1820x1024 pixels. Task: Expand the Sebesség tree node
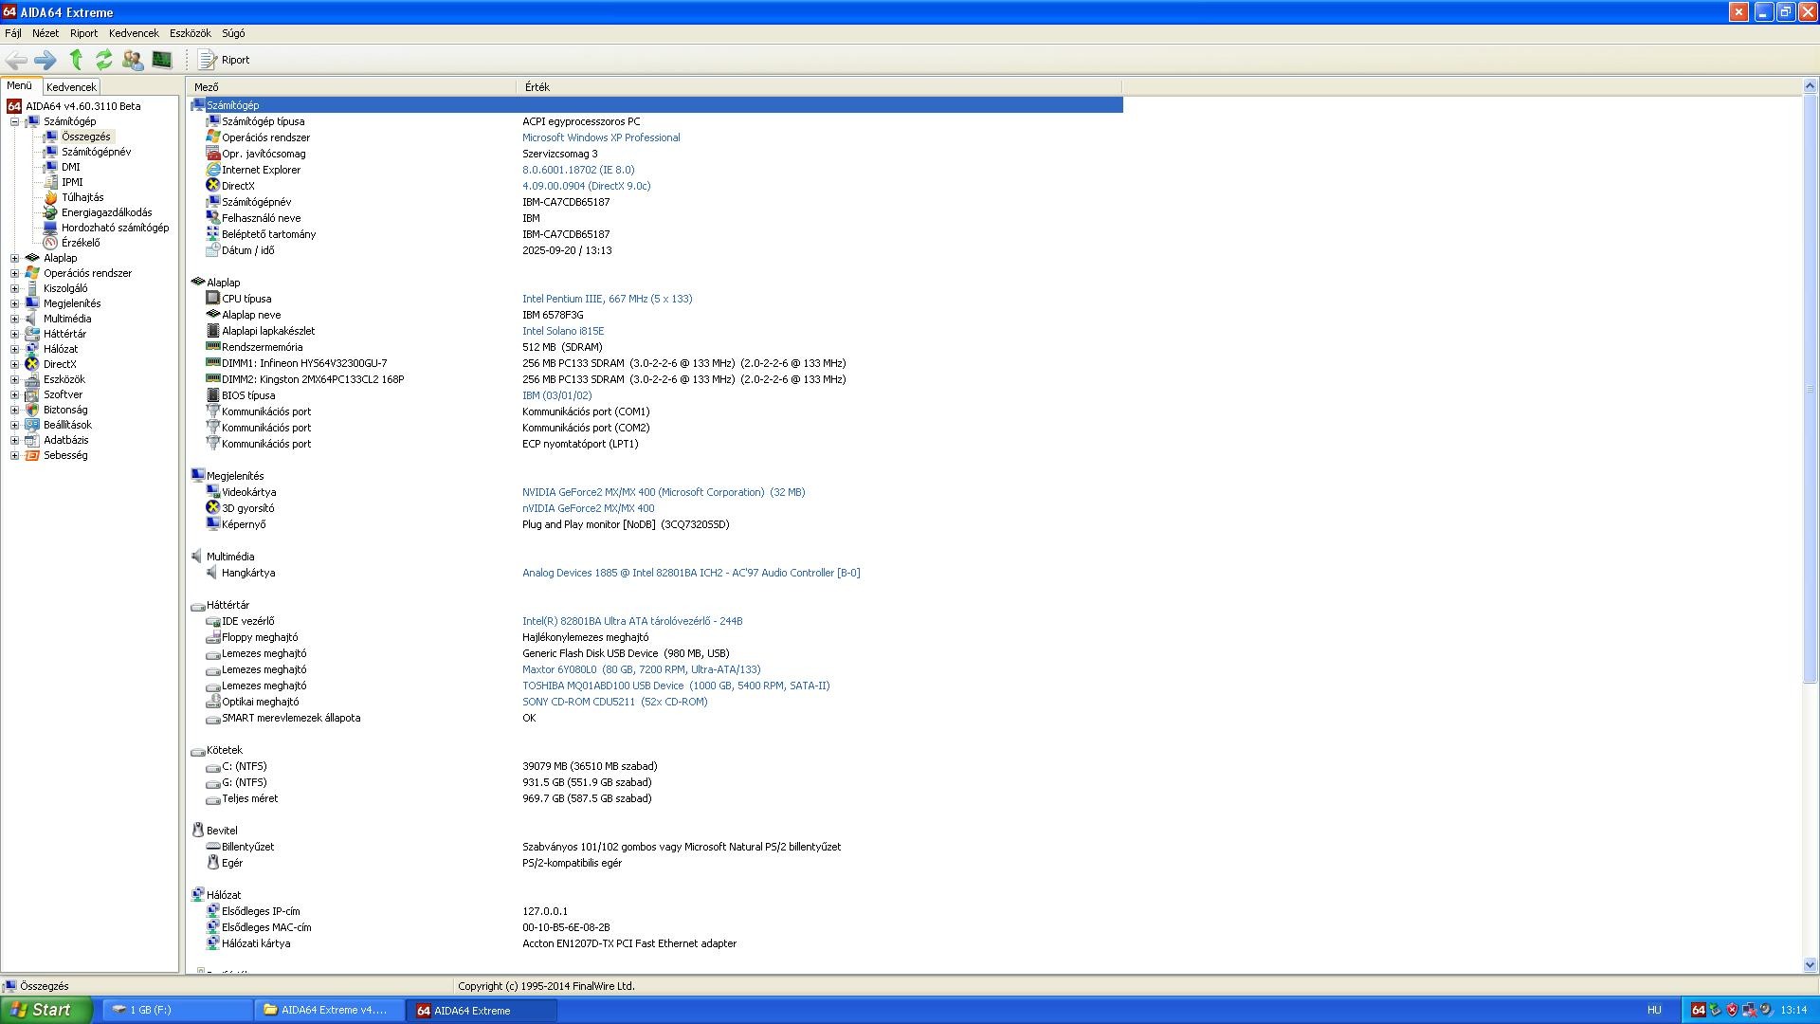(x=14, y=455)
